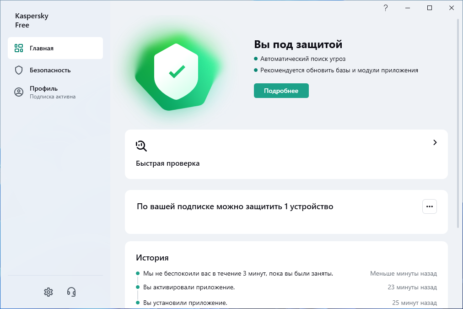Click the Kaspersky Free title

(x=32, y=21)
